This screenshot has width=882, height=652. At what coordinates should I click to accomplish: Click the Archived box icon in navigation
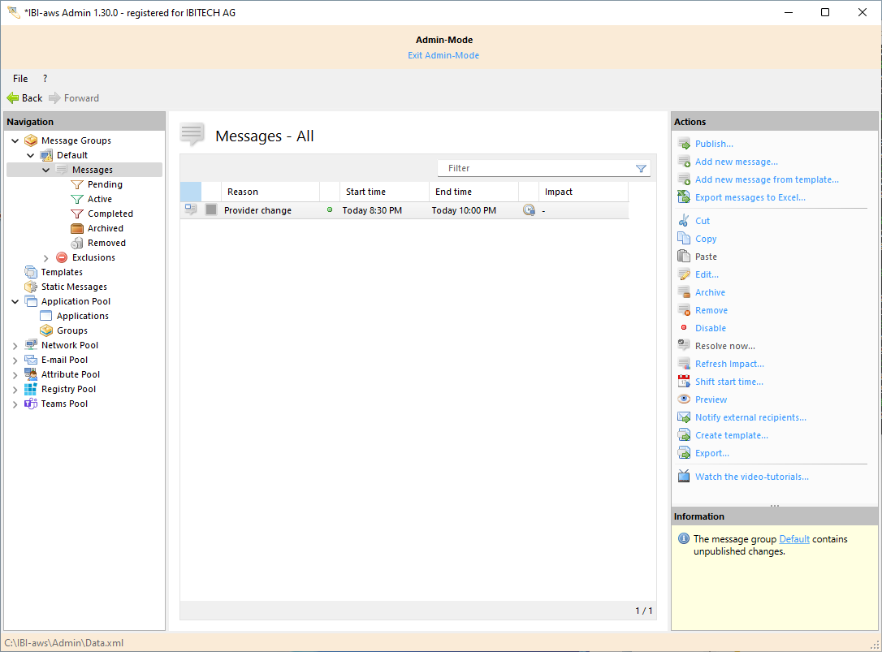[77, 228]
